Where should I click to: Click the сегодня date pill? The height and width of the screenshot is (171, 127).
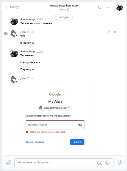point(64,17)
